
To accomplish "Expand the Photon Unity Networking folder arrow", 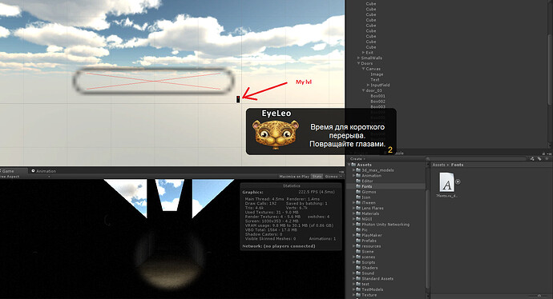I will pos(353,225).
